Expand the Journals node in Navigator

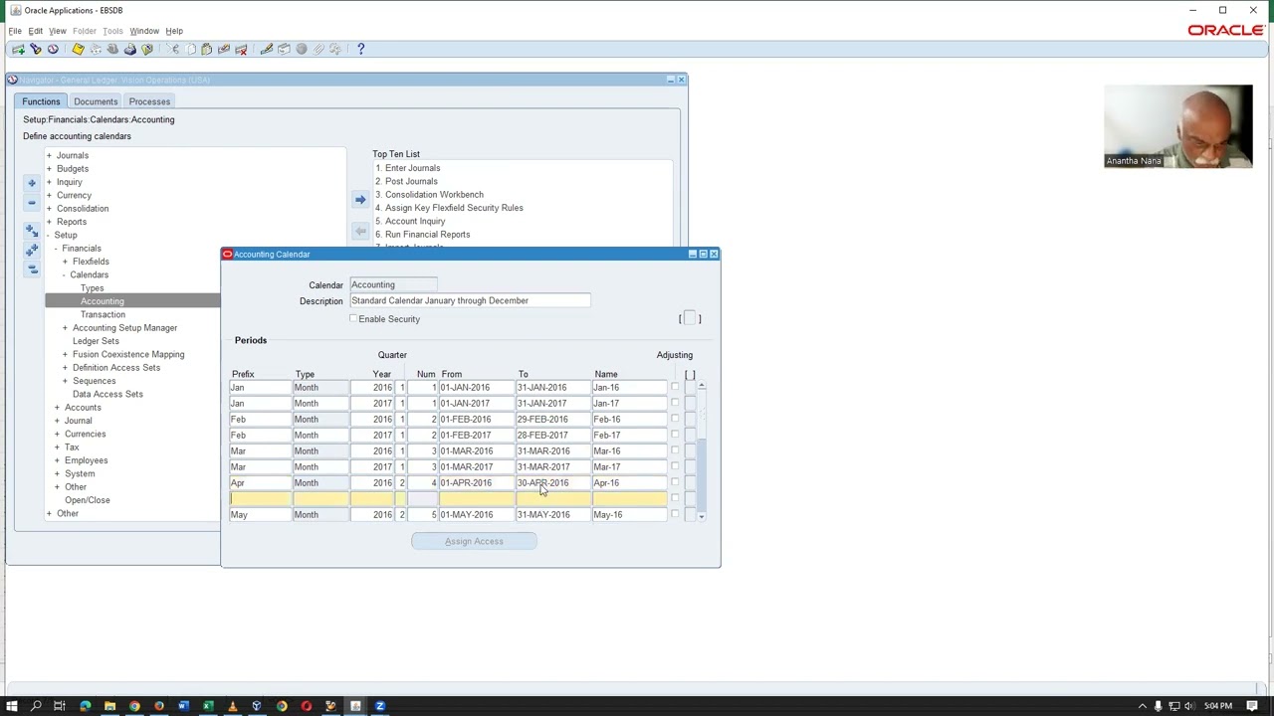pos(49,155)
